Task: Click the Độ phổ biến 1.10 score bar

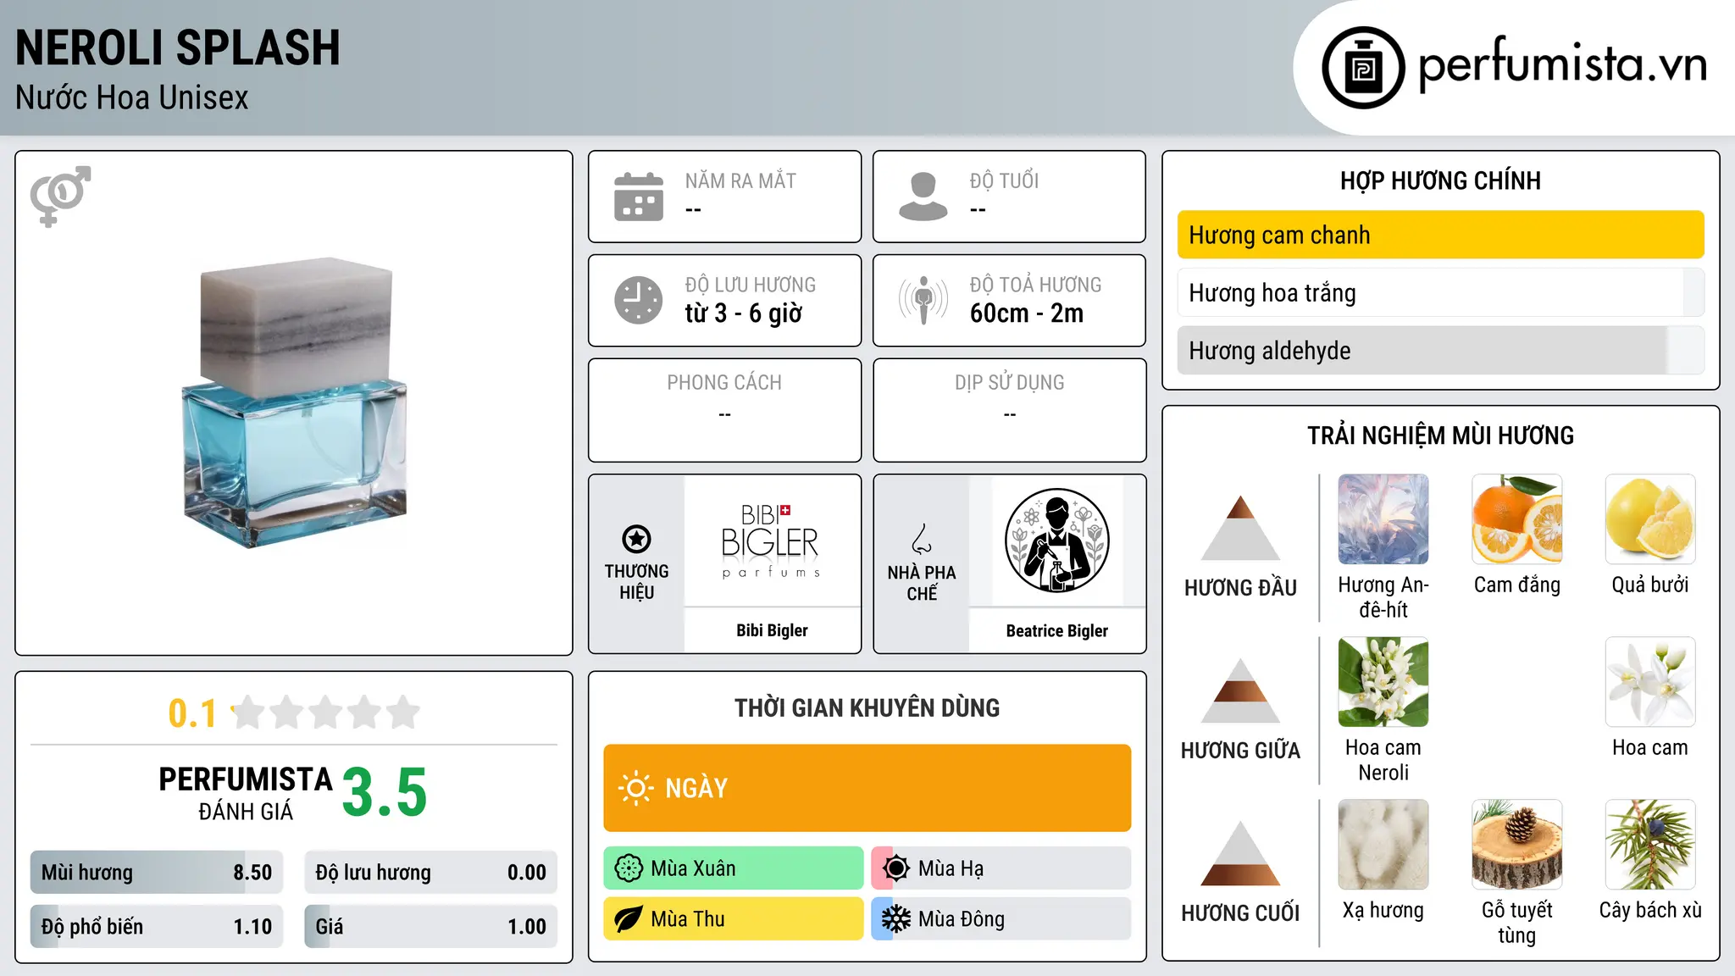Action: (x=157, y=927)
